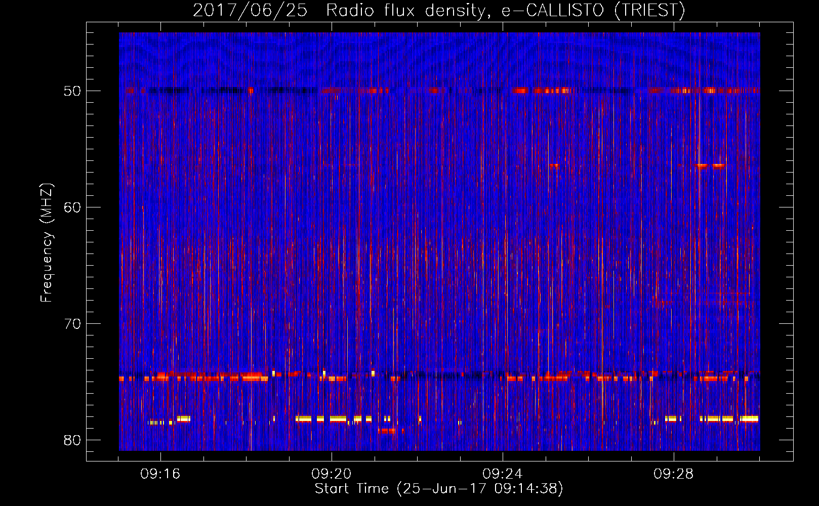Click the 'Frequency (MHZ)' axis label
The height and width of the screenshot is (506, 819).
pos(47,243)
